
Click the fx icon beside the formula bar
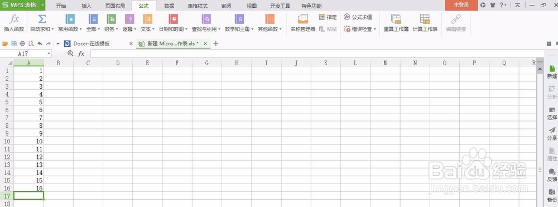[x=81, y=54]
